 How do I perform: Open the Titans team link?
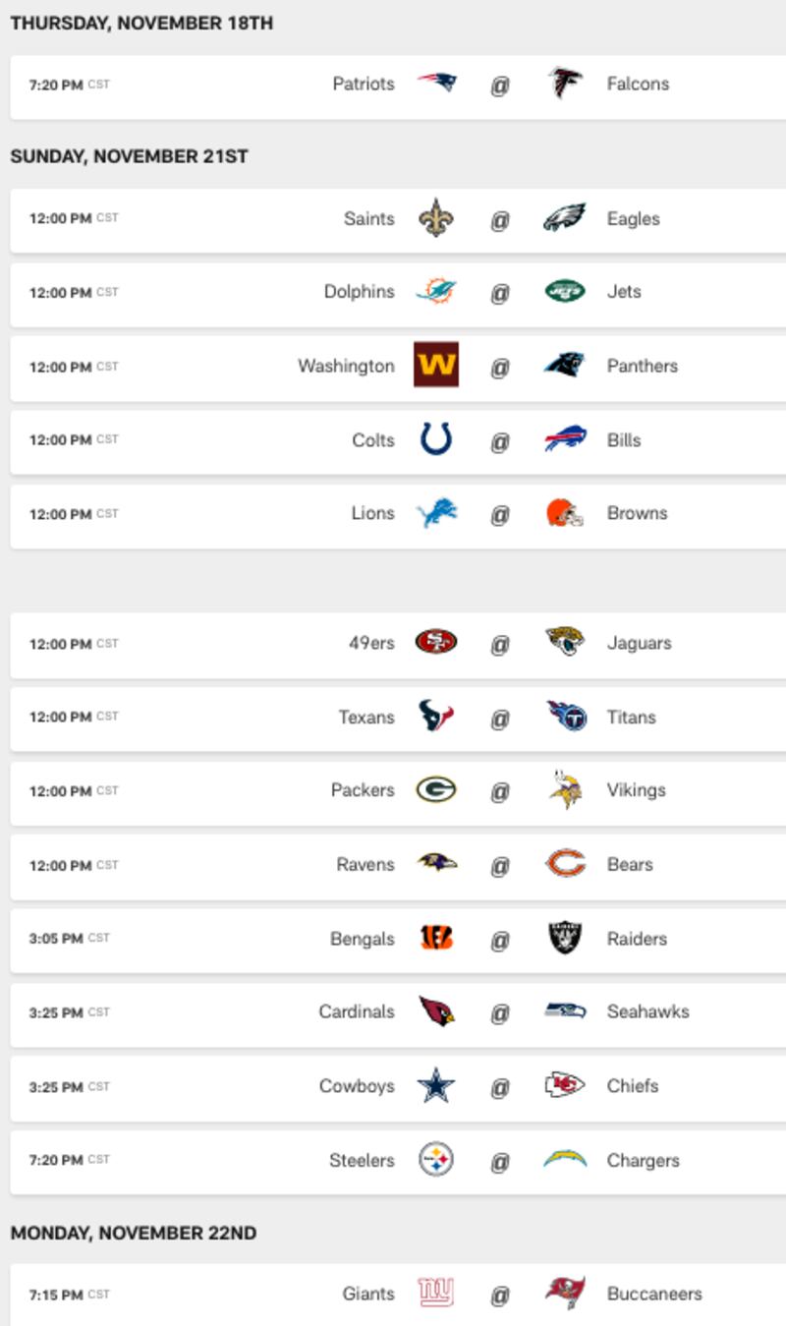point(632,718)
